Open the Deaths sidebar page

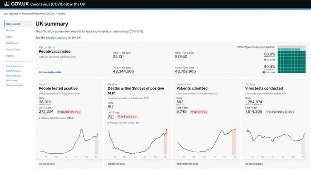[10, 56]
